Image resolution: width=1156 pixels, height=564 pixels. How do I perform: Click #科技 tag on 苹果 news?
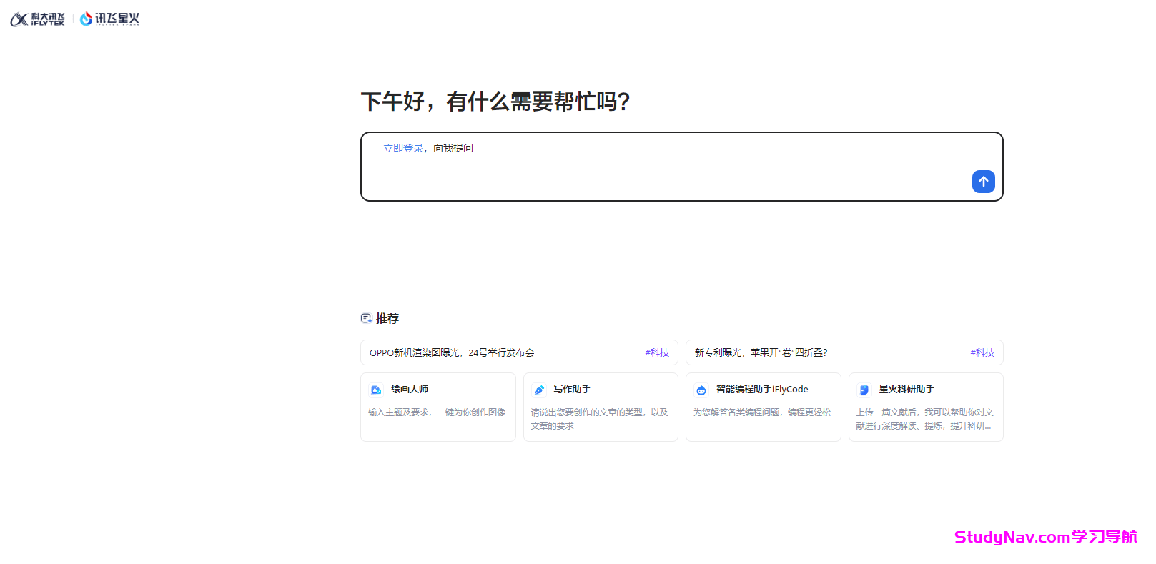(982, 352)
